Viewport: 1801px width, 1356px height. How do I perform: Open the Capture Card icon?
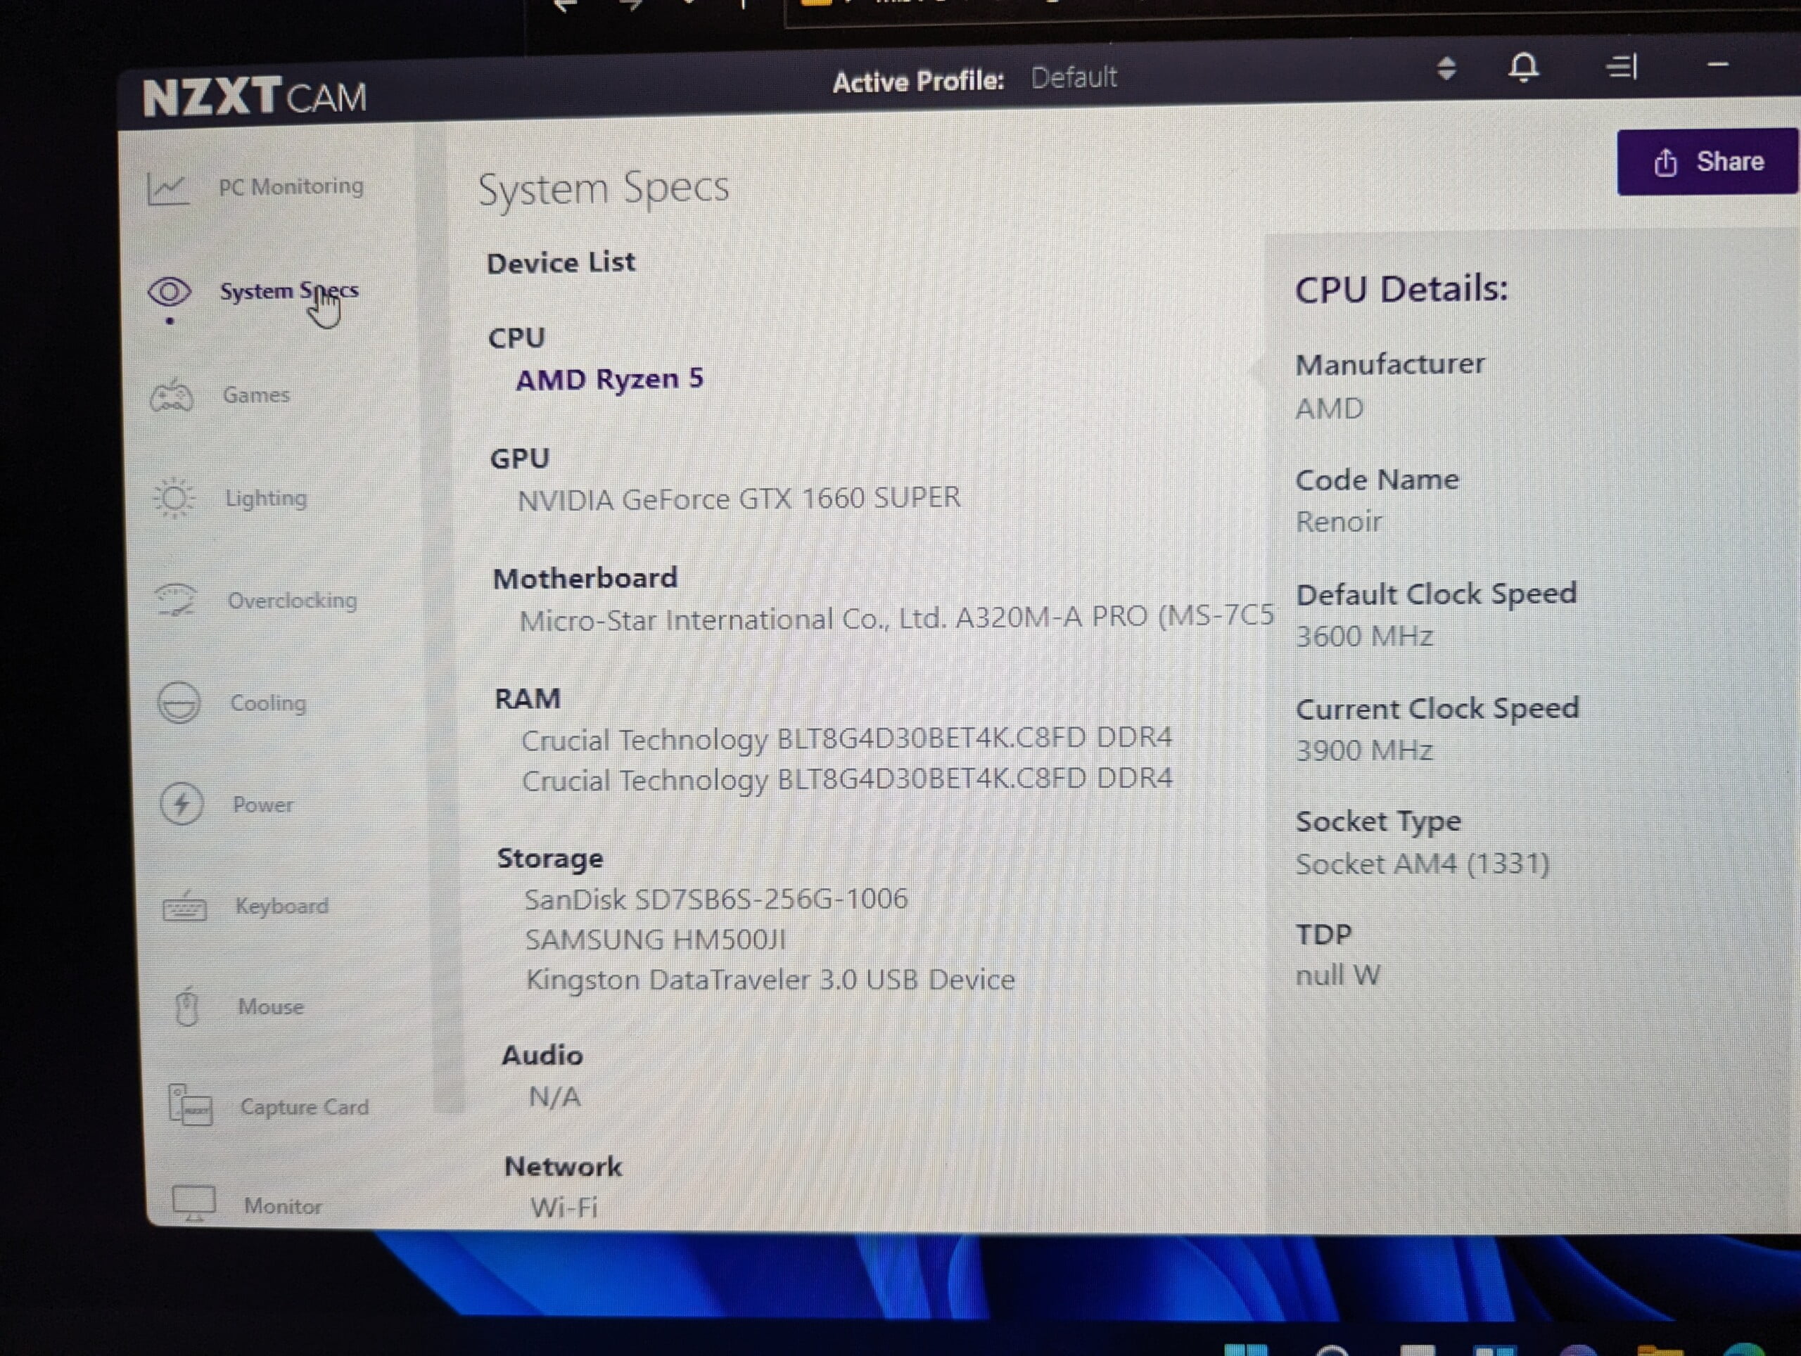(x=190, y=1106)
